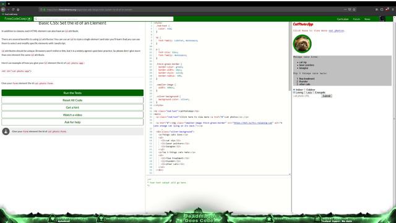The height and width of the screenshot is (223, 396).
Task: Click the cat photo URL input field
Action: pos(307,96)
